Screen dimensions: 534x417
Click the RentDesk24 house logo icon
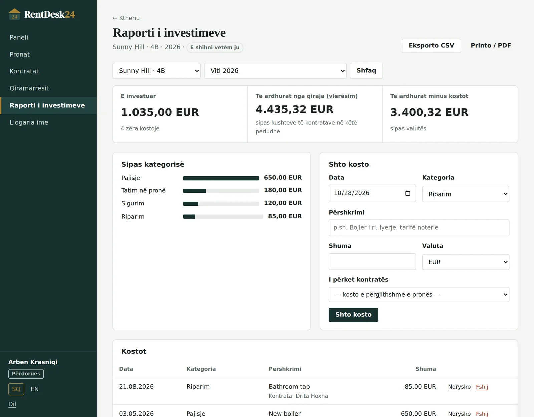click(x=14, y=14)
